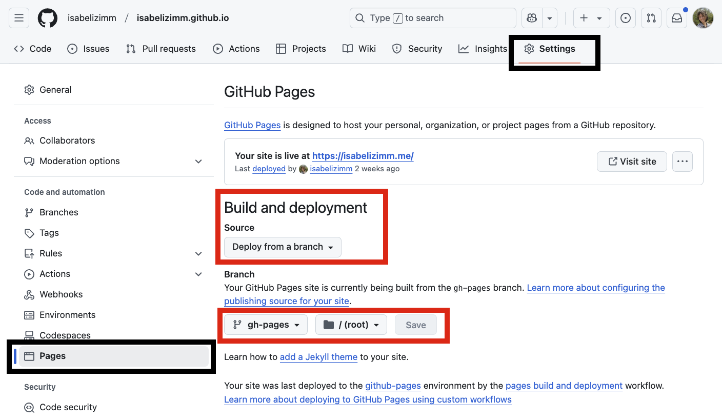Open General settings in sidebar

tap(113, 90)
